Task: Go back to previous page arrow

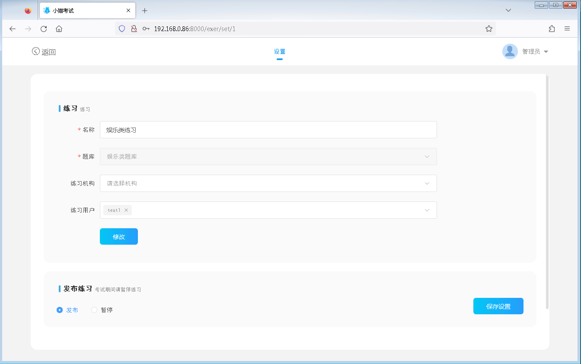Action: pyautogui.click(x=13, y=29)
